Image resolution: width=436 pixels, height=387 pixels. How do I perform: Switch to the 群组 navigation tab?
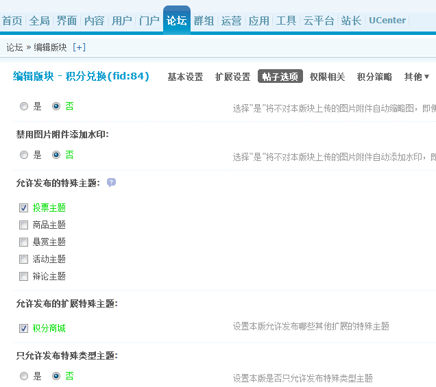pos(204,21)
